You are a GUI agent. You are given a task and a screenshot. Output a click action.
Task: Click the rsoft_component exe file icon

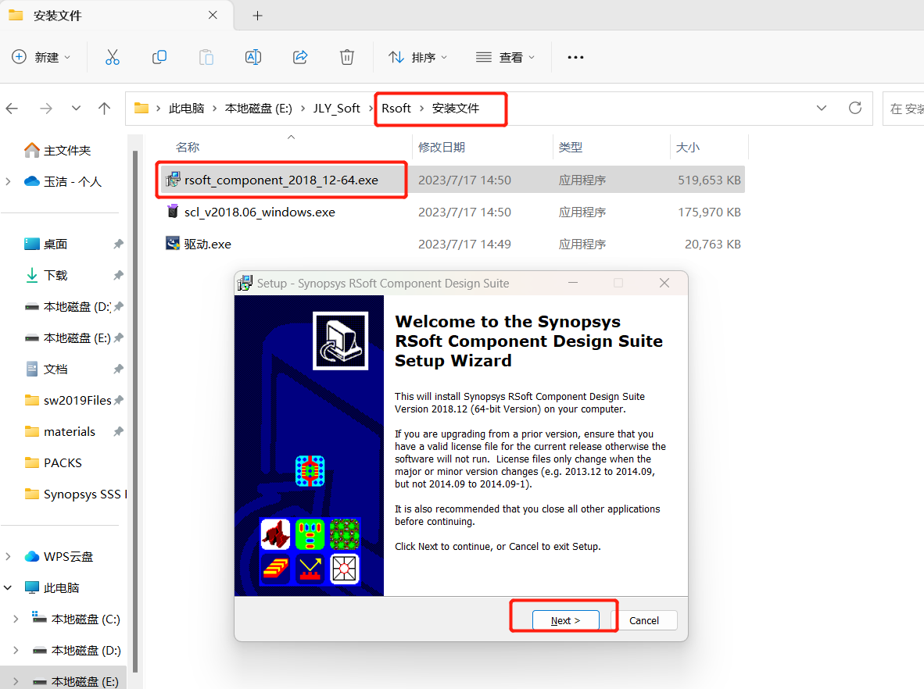coord(173,179)
